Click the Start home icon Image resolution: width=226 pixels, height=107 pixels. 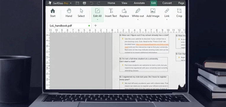tap(53, 11)
